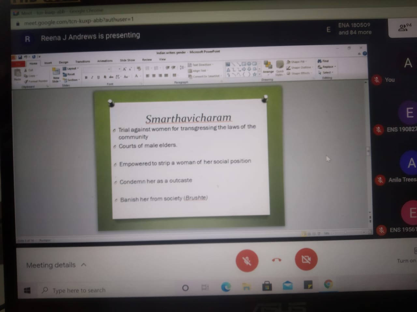Open the Quick Styles gallery
This screenshot has height=312, width=417.
coord(280,68)
